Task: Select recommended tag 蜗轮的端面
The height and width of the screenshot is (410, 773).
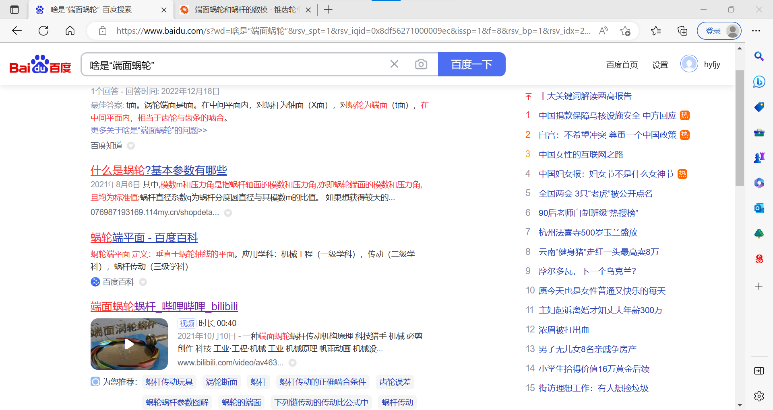Action: click(241, 402)
